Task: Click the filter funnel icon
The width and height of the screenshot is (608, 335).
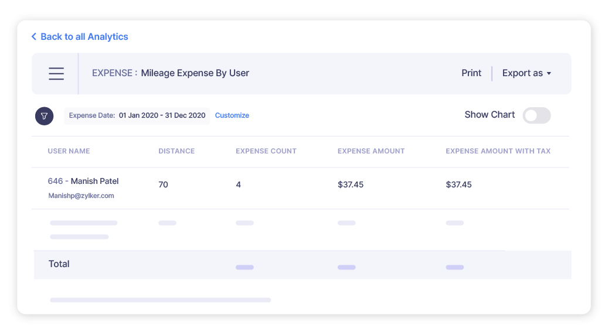Action: [45, 116]
